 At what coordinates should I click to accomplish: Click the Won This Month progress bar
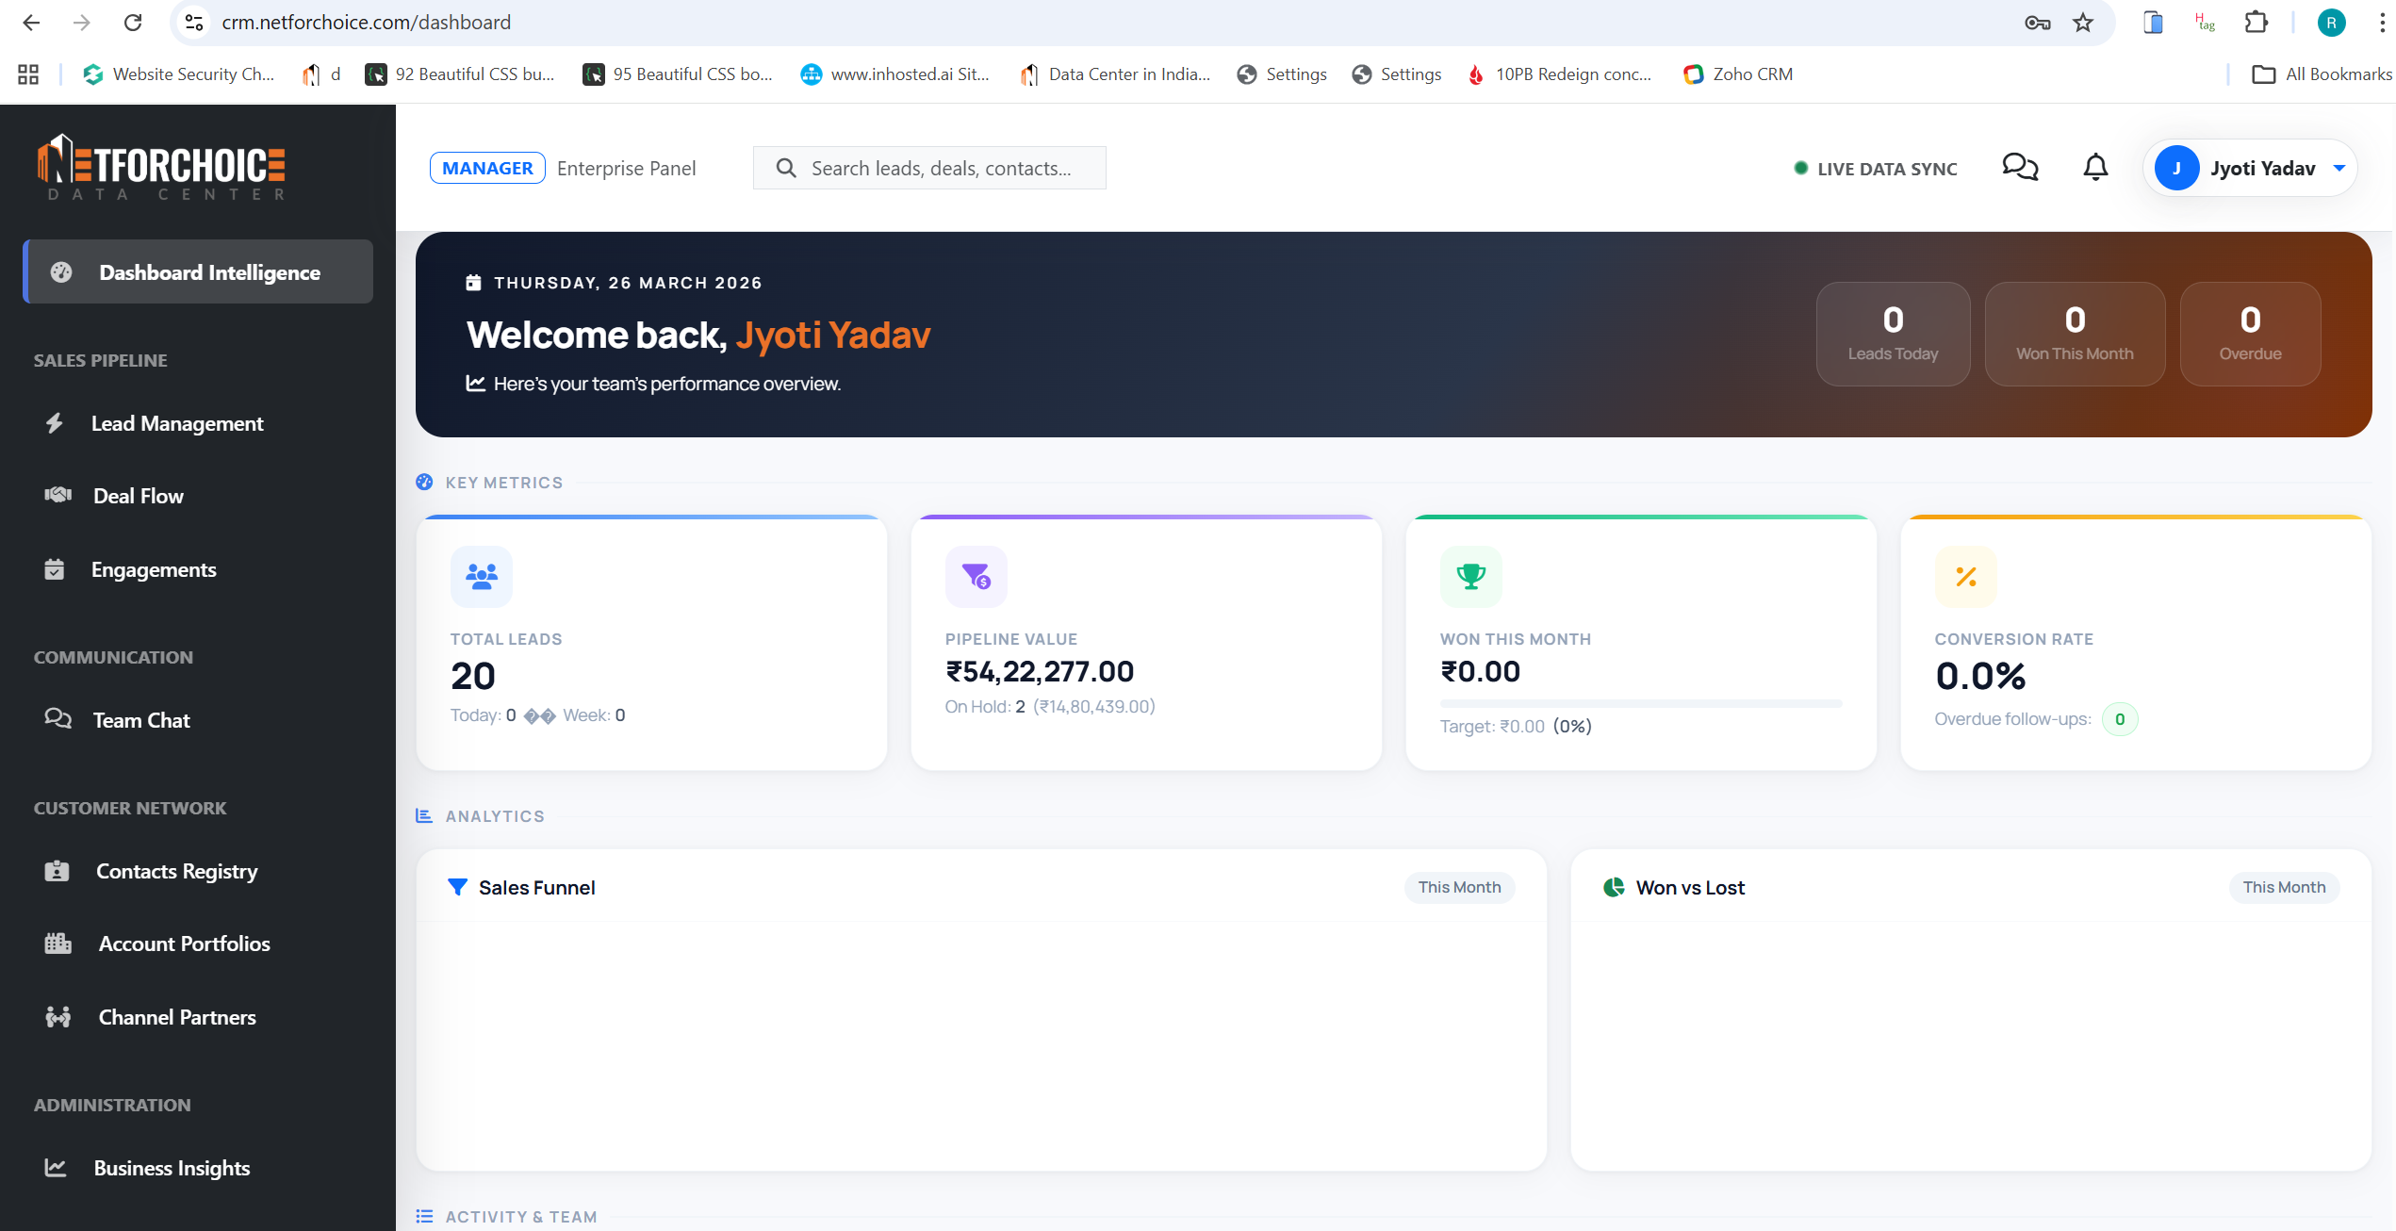click(x=1640, y=703)
